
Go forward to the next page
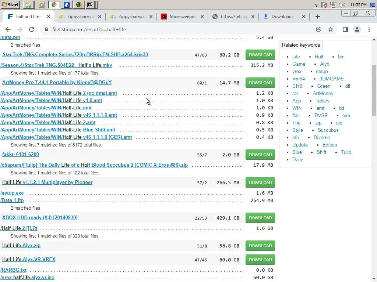click(20, 29)
